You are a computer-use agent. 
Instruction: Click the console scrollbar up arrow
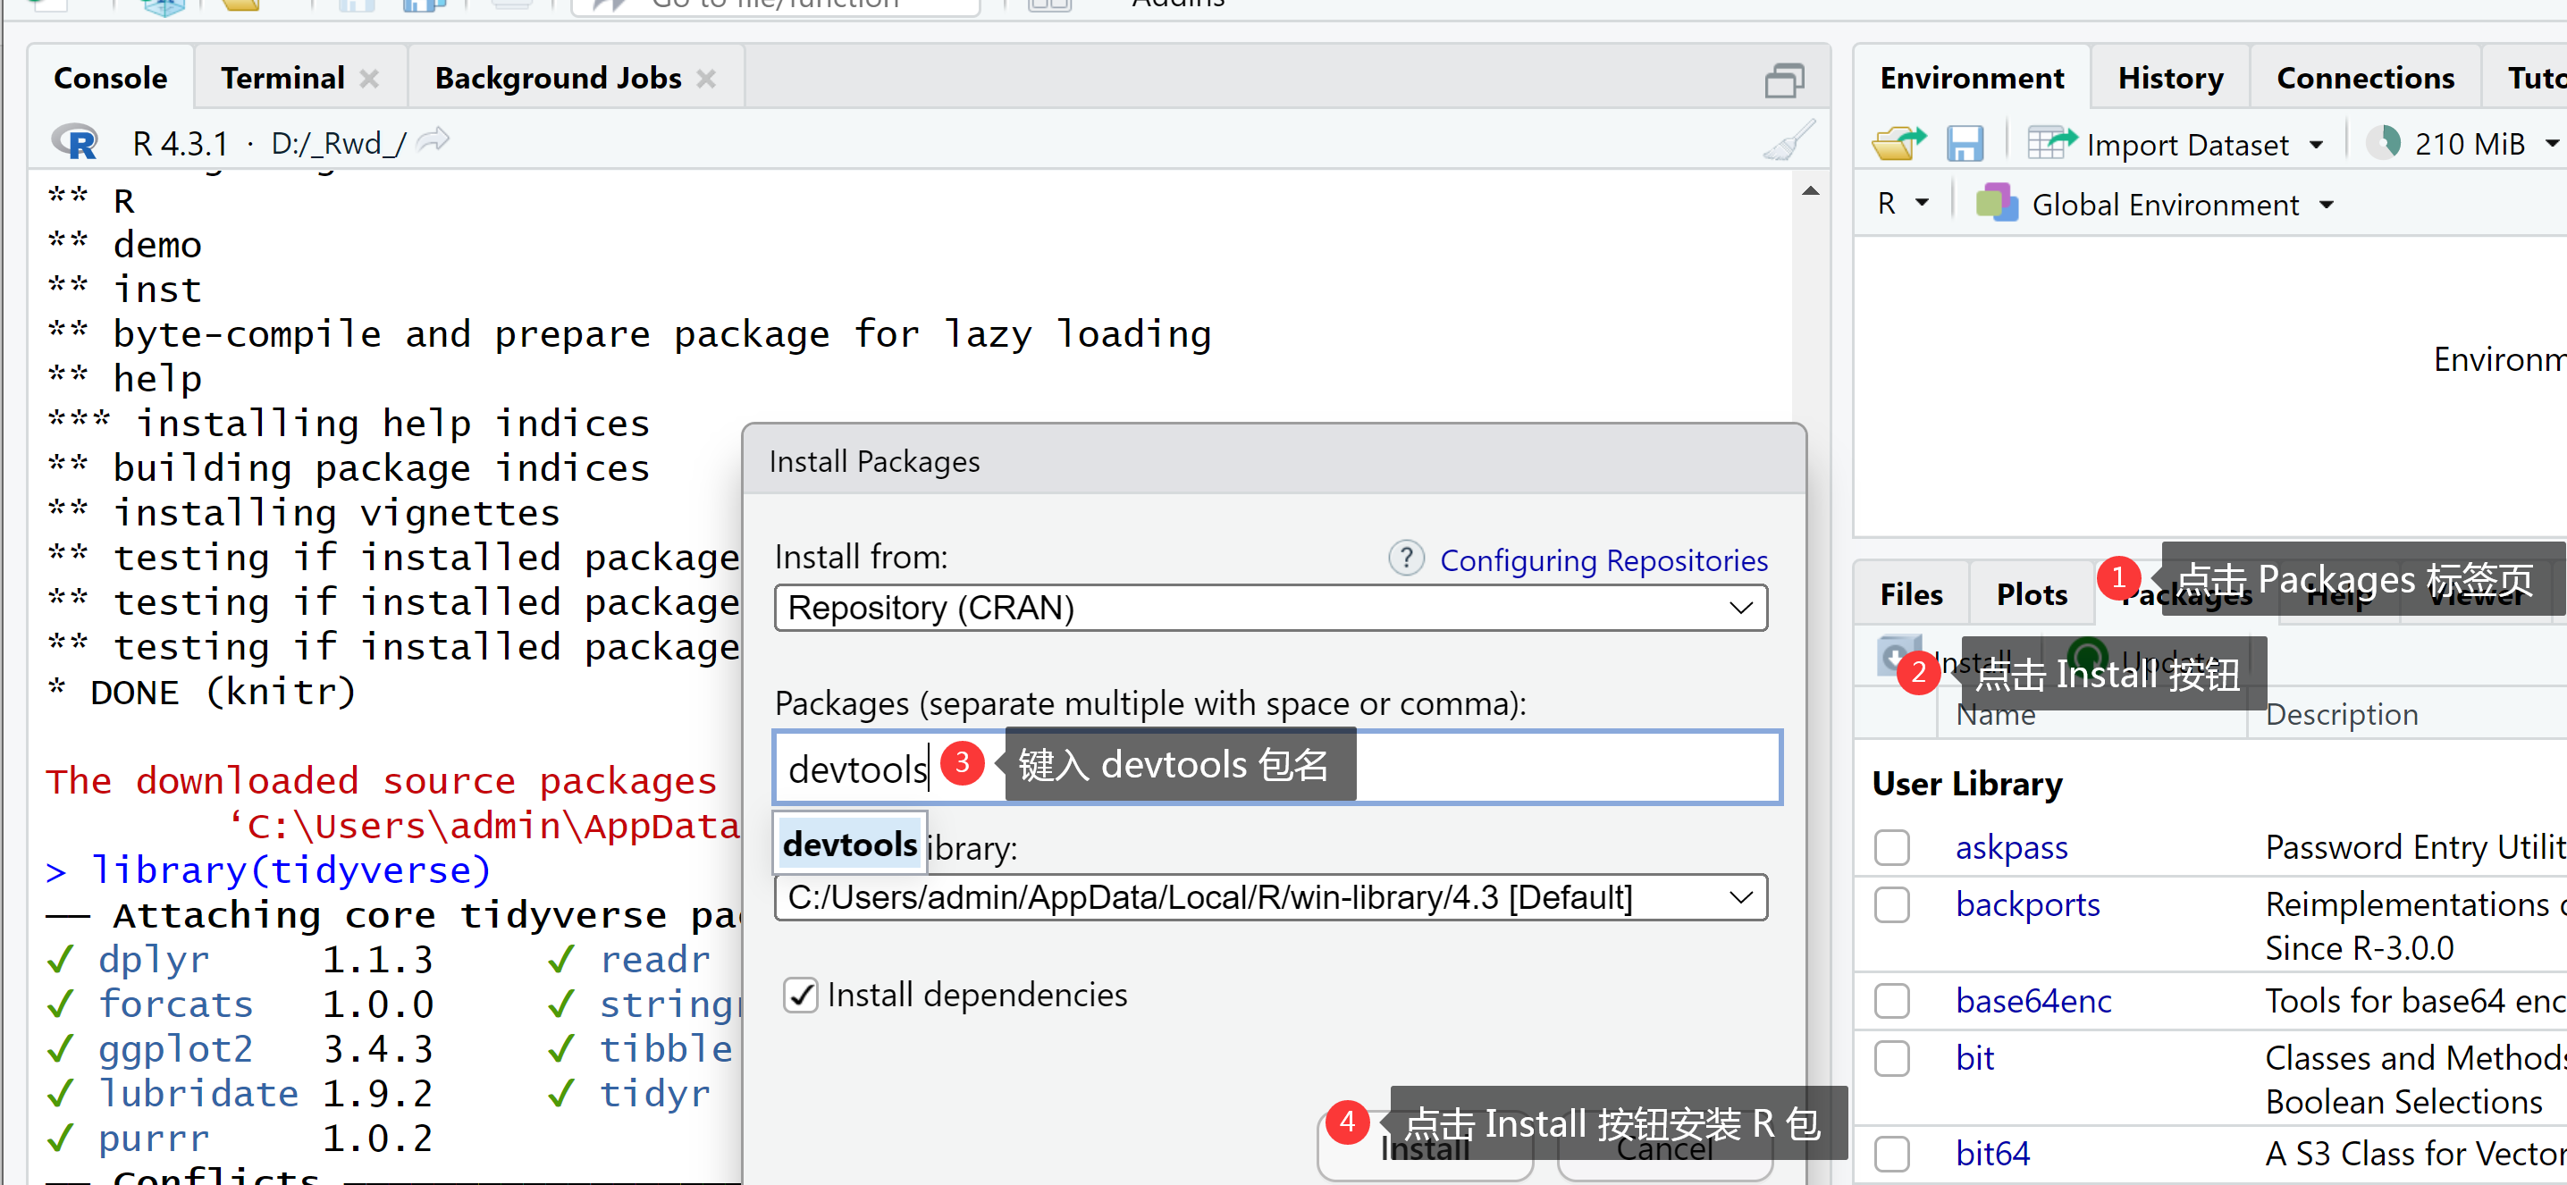1810,190
